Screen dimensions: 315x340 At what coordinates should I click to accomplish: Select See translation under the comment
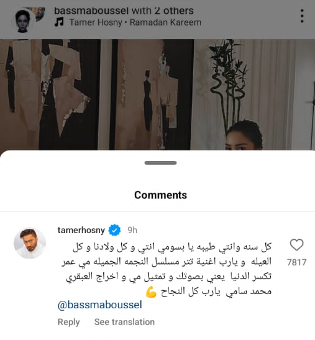[x=124, y=322]
